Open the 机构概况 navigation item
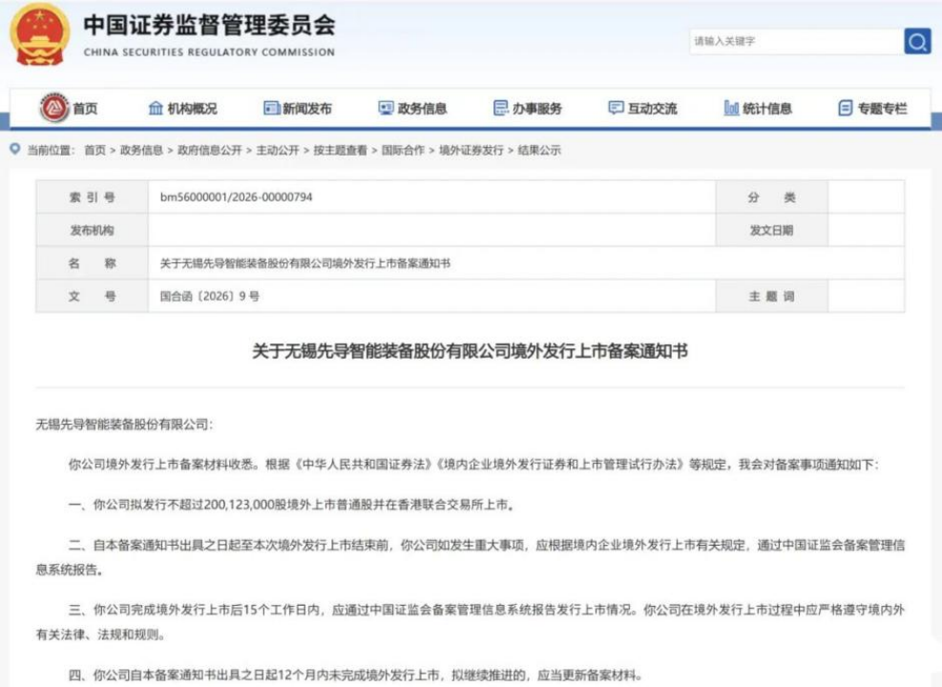The image size is (942, 687). coord(192,109)
